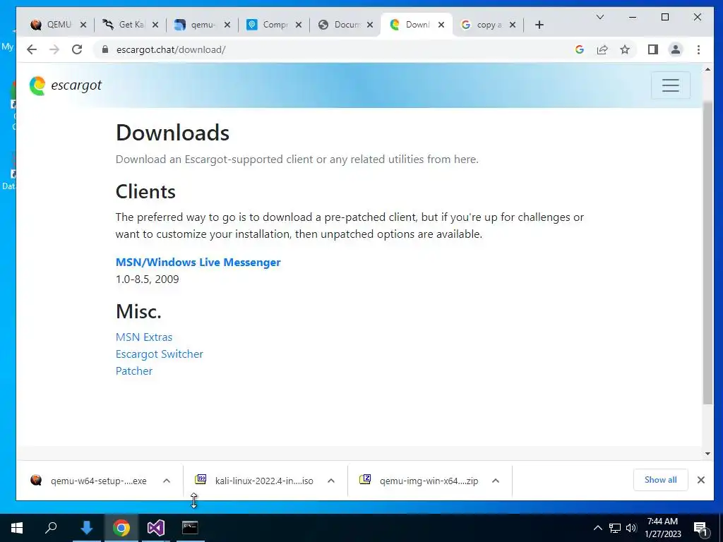Click Show all downloads
723x542 pixels.
(661, 480)
